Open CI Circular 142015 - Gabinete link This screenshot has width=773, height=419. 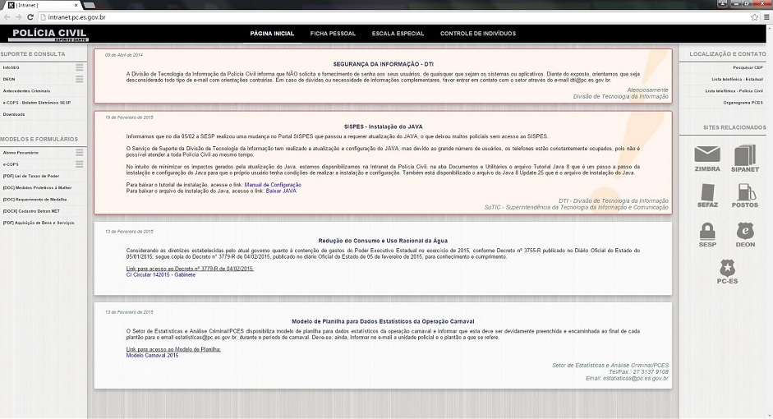(x=161, y=275)
